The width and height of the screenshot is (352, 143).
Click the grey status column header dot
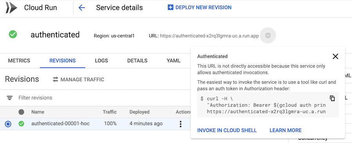coord(22,112)
